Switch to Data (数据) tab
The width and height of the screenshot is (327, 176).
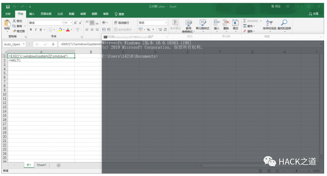[x=72, y=14]
